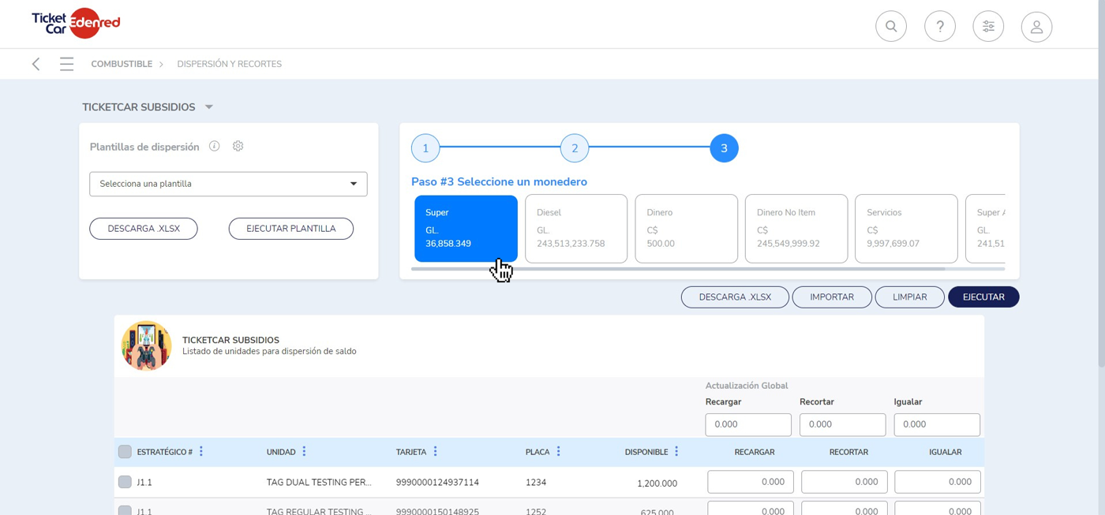Focus global Recargar input field
1105x515 pixels.
pyautogui.click(x=748, y=424)
